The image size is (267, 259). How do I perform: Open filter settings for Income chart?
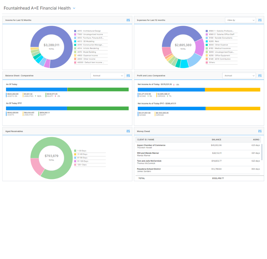point(128,20)
